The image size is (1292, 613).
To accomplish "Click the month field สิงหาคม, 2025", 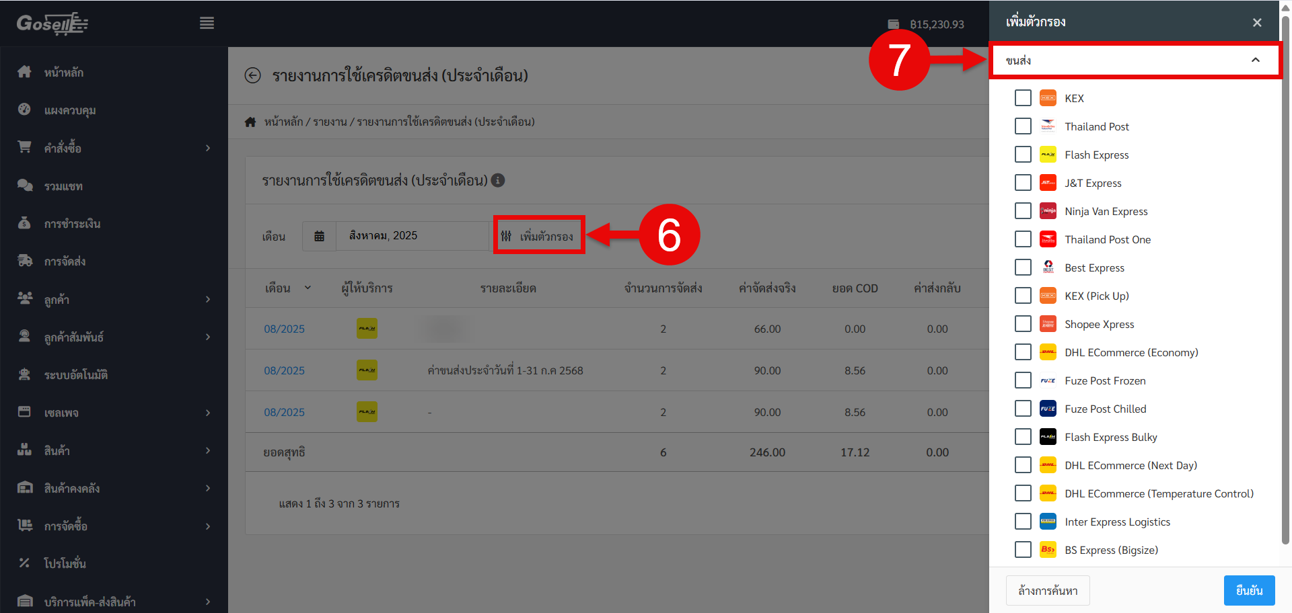I will pyautogui.click(x=412, y=236).
